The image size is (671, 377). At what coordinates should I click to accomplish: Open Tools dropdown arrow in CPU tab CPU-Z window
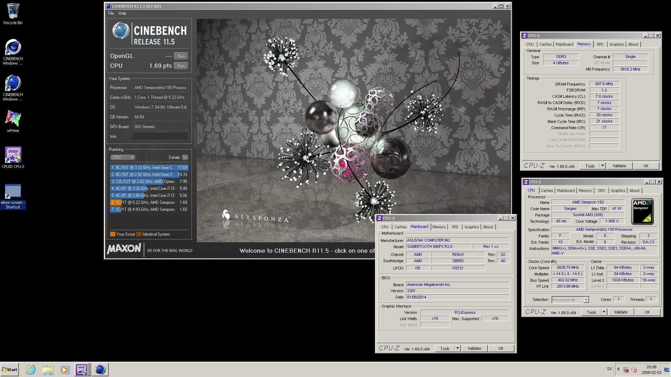(x=604, y=312)
